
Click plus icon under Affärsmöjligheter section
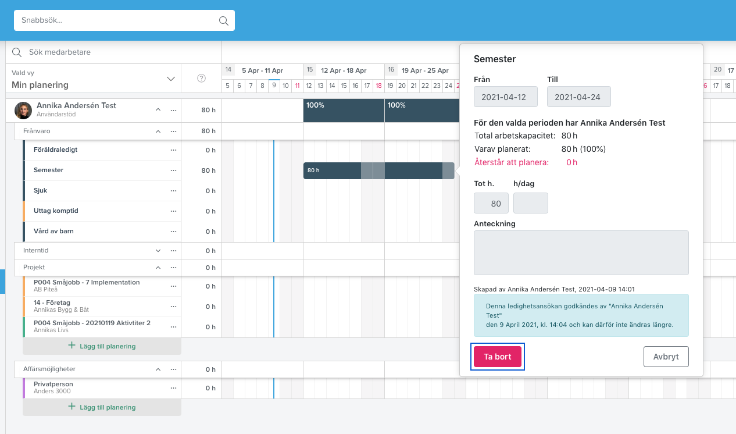pos(72,407)
